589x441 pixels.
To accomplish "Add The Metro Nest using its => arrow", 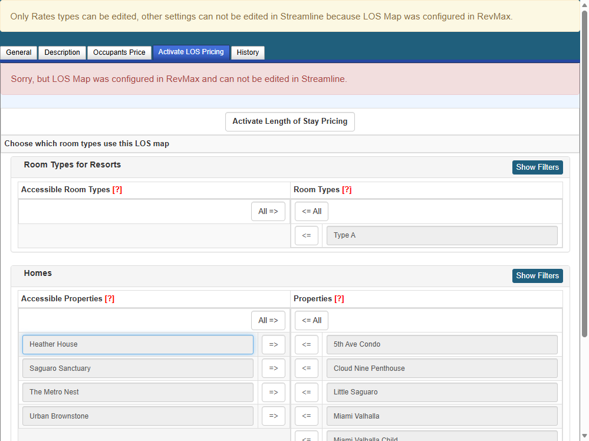I will pyautogui.click(x=273, y=392).
